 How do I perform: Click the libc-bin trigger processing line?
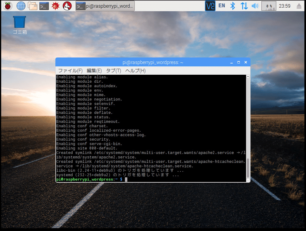[x=120, y=170]
